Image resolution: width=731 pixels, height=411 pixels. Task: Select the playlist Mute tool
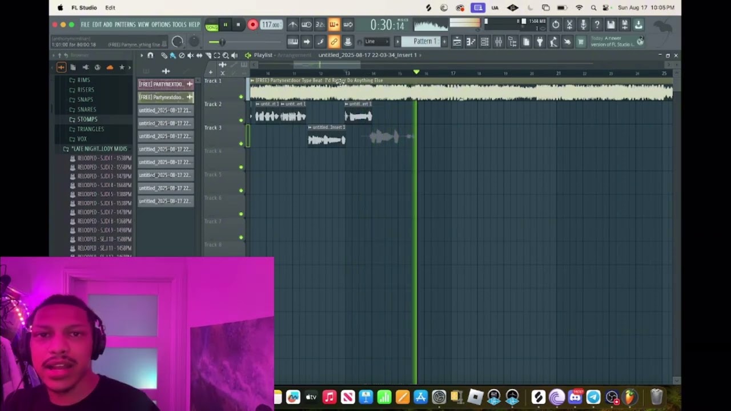pyautogui.click(x=190, y=55)
